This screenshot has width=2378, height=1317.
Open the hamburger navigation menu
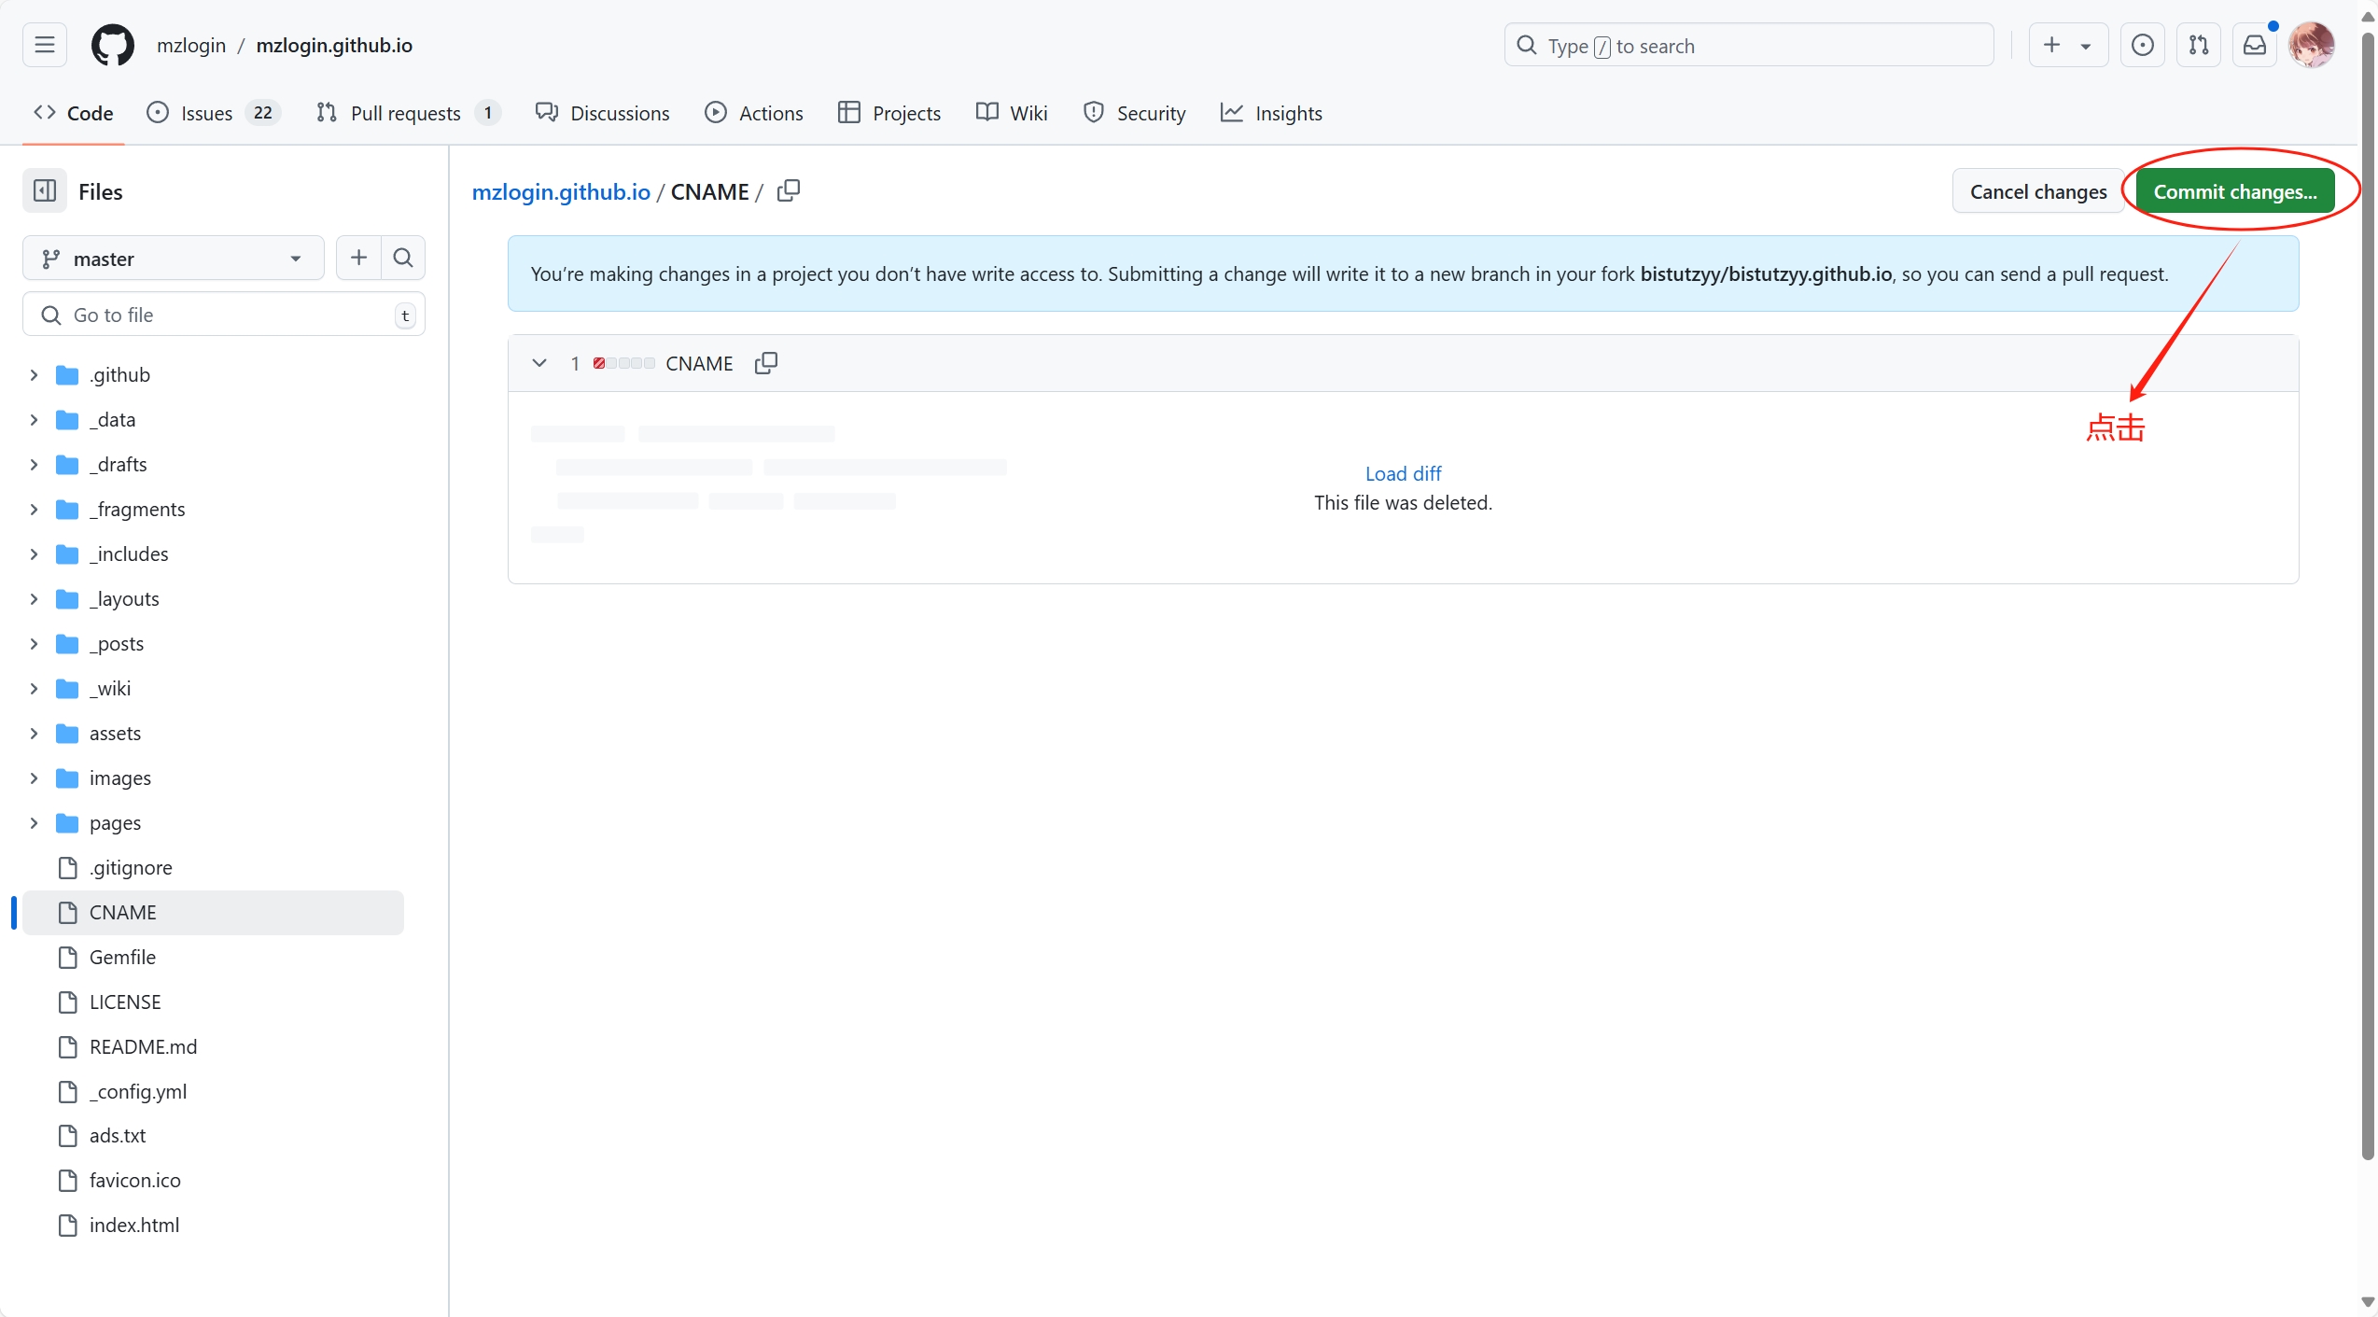44,45
